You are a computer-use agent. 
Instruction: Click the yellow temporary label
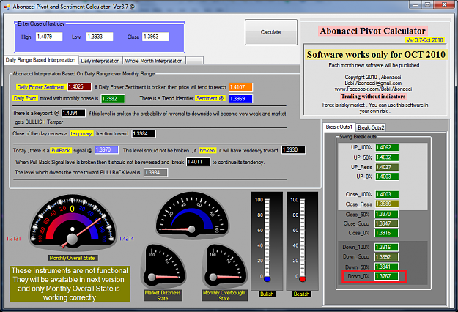(x=81, y=133)
